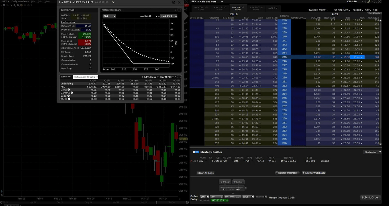Open the chart View menu
The image size is (389, 206).
[47, 2]
